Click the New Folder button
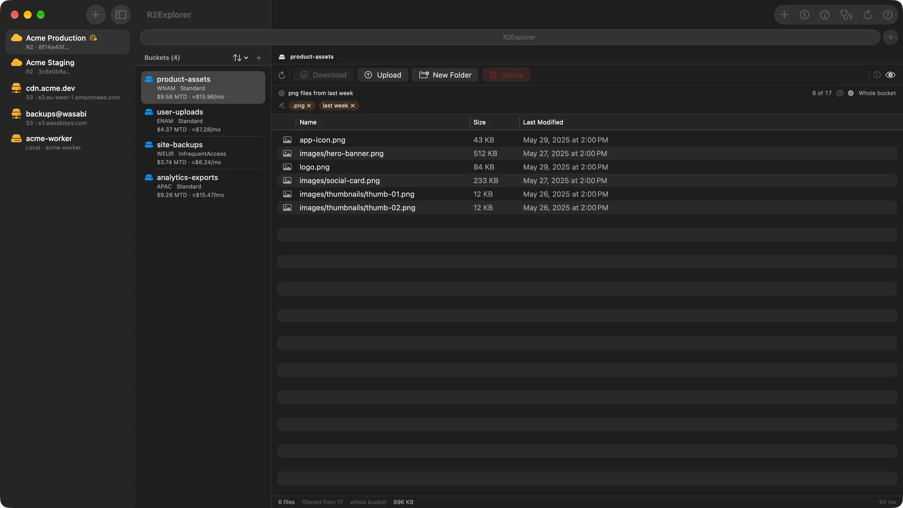903x508 pixels. coord(445,75)
